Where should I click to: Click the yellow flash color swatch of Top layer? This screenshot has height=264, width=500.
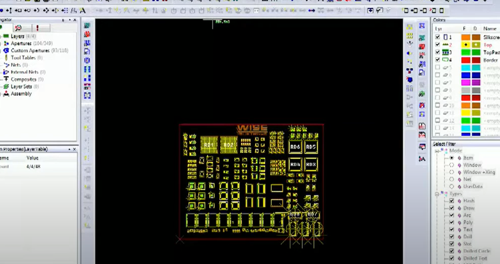coord(465,45)
